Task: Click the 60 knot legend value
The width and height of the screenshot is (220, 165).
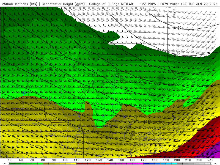Action: click(21, 160)
